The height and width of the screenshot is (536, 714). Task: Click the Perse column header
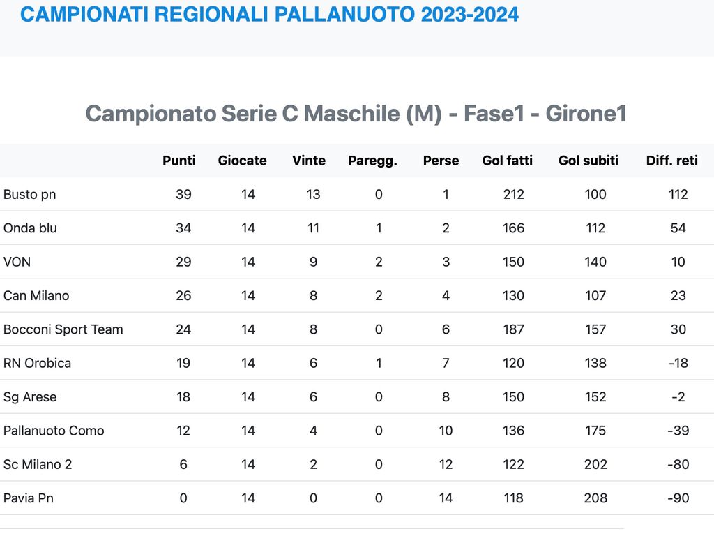point(441,161)
